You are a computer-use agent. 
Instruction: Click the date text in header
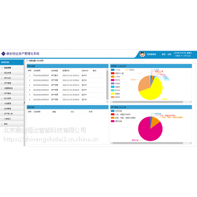183,53
